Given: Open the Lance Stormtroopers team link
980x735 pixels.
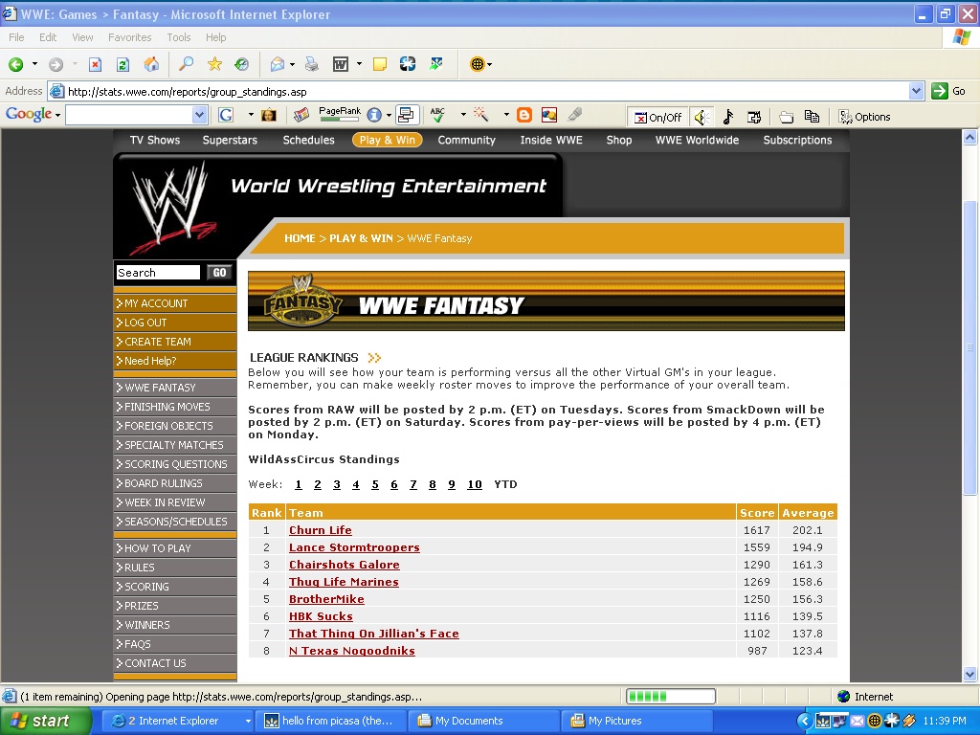Looking at the screenshot, I should point(354,547).
